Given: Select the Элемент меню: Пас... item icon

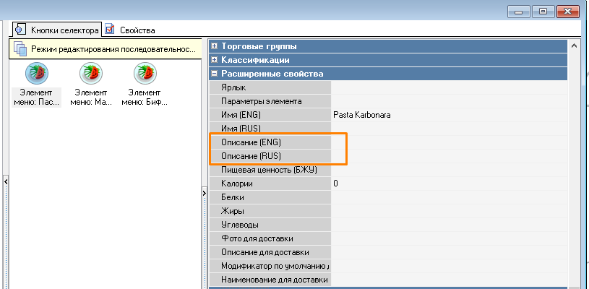Looking at the screenshot, I should 37,74.
